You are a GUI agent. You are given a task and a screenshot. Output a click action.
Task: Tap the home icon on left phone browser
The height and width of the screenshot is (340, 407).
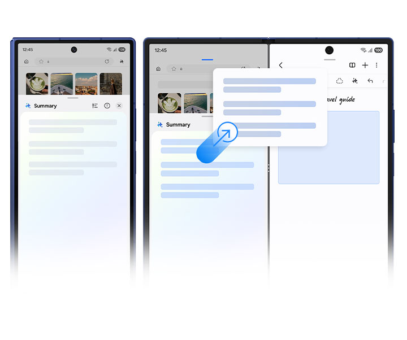coord(27,62)
